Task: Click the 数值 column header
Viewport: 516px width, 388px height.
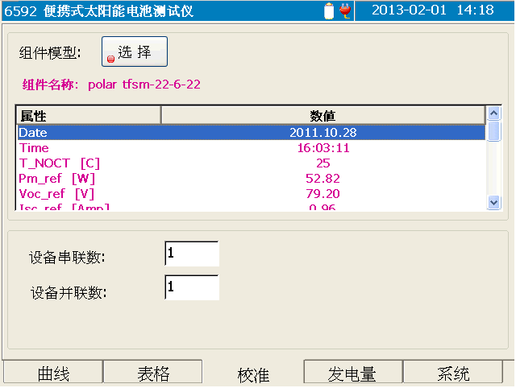Action: tap(322, 116)
